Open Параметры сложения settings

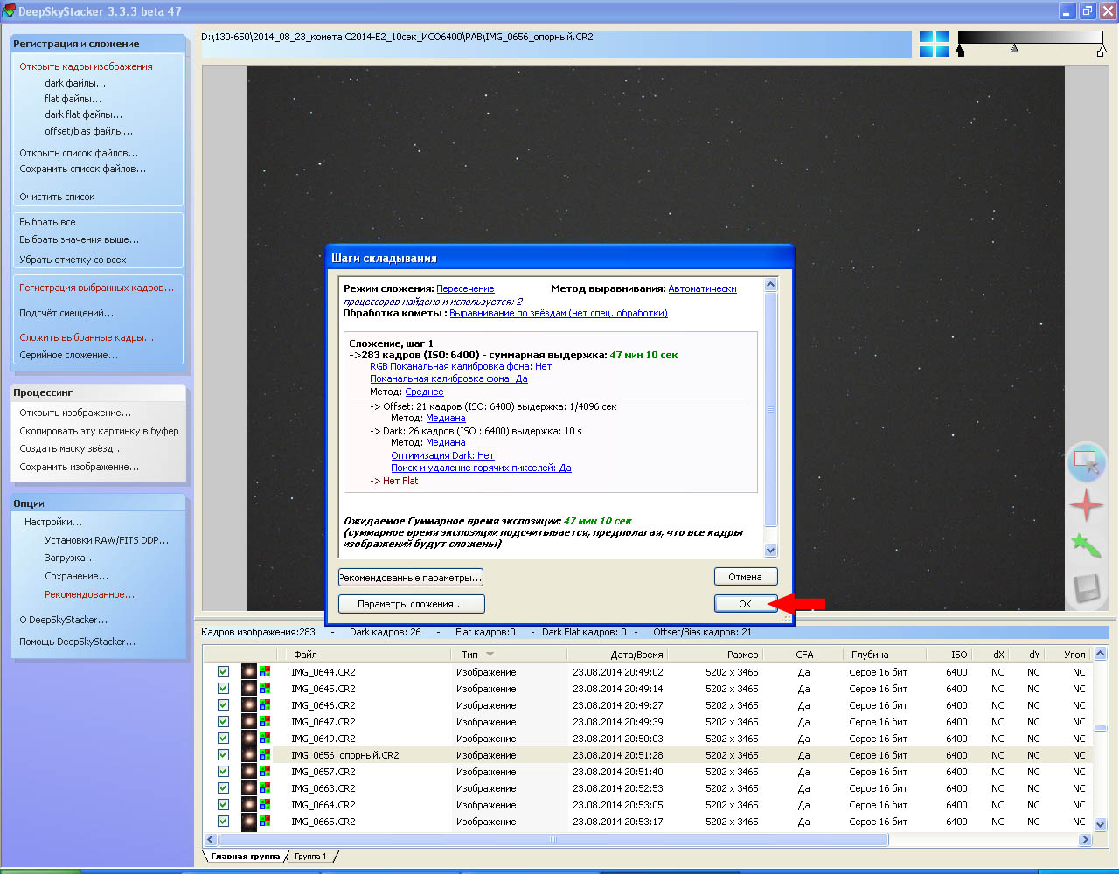[x=411, y=604]
